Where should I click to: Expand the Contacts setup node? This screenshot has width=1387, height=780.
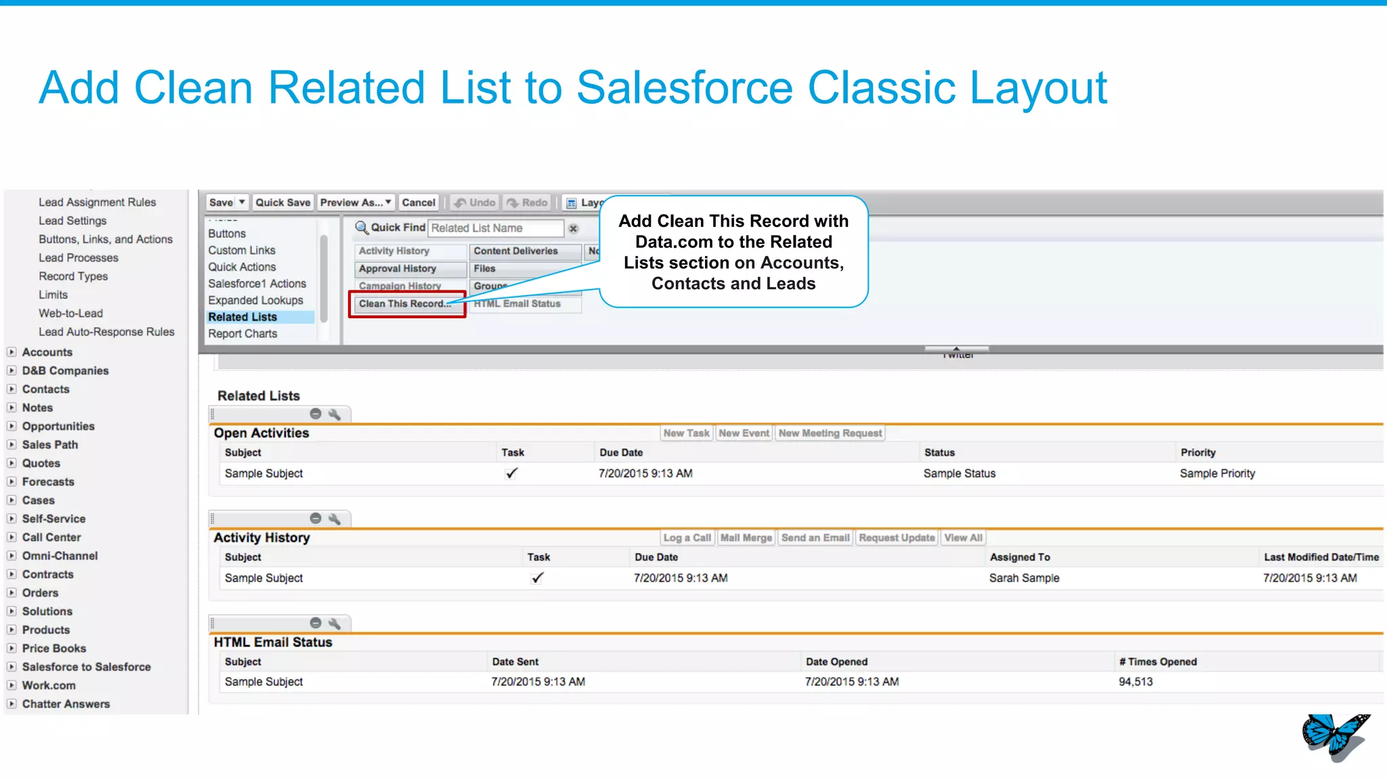12,389
